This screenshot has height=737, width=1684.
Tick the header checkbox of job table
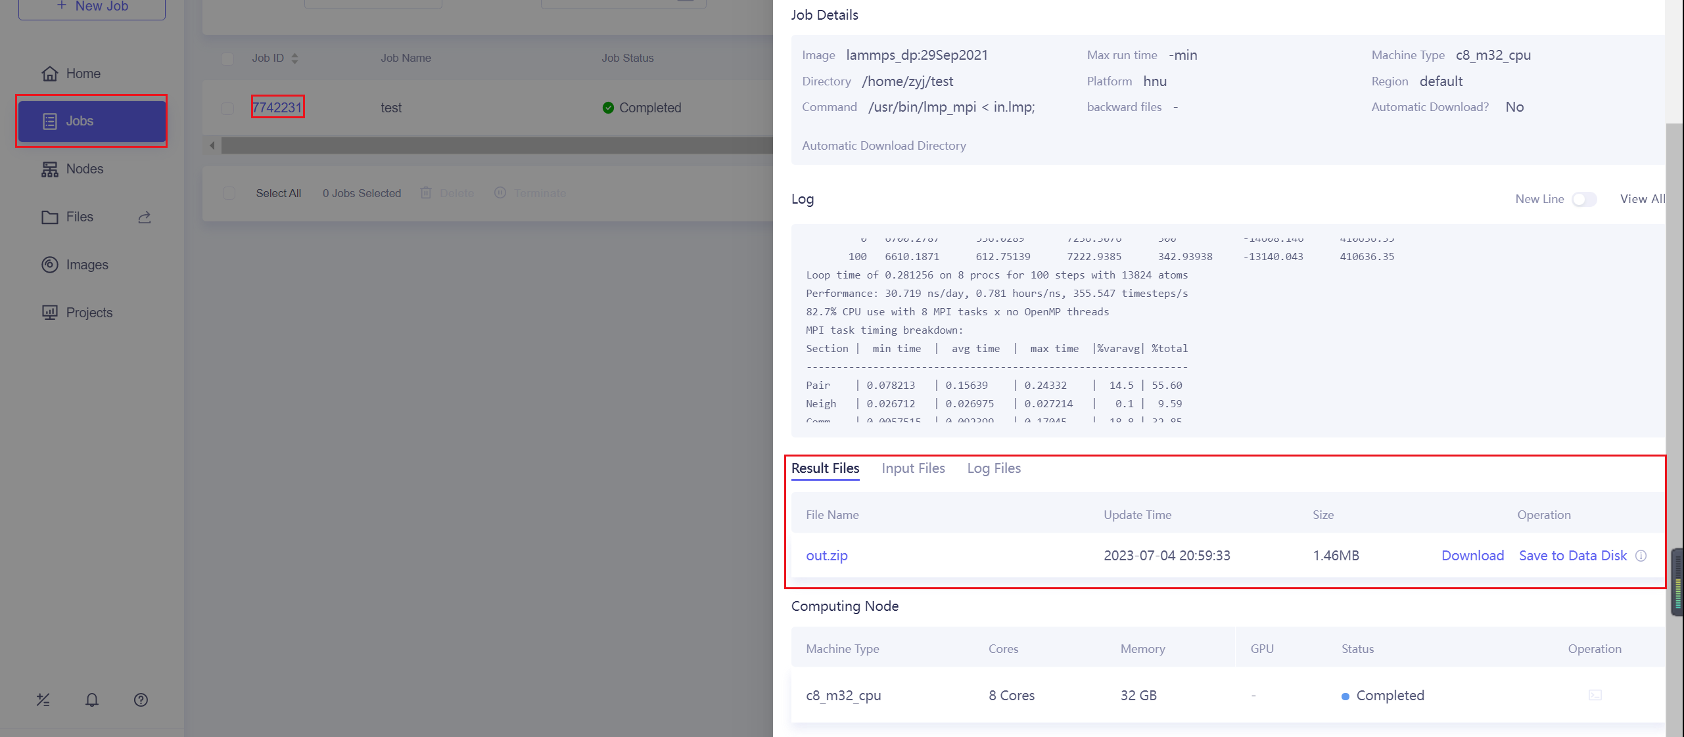227,58
